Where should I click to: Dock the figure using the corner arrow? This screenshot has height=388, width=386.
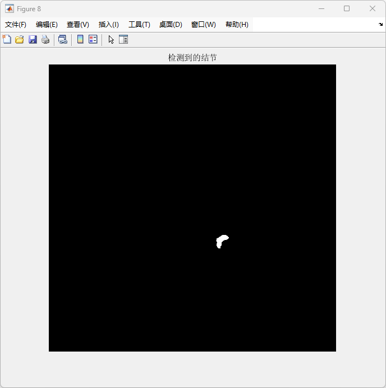(x=380, y=24)
